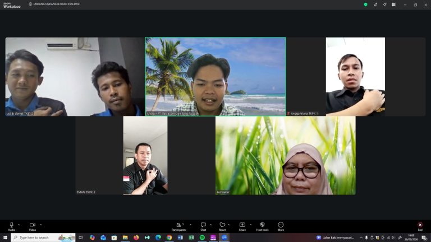431x242 pixels.
Task: Open the Chat panel
Action: click(x=203, y=226)
